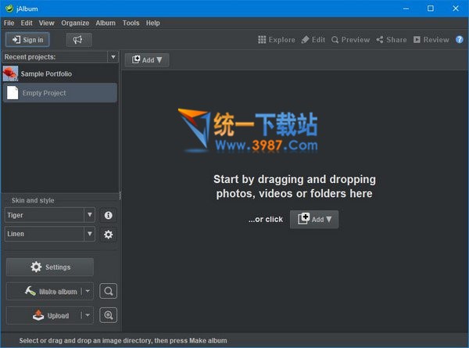This screenshot has height=348, width=469.
Task: Open the Share view
Action: tap(392, 40)
